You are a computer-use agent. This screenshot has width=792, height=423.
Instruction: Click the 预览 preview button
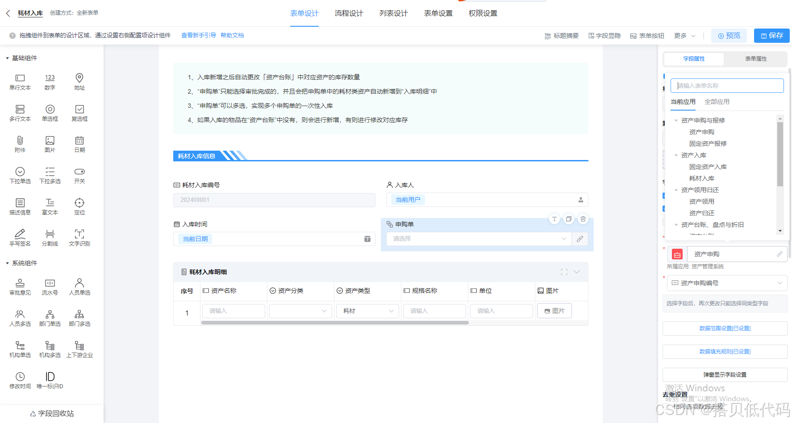click(x=729, y=36)
